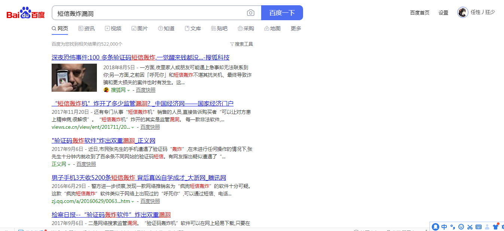Open the shirt skin icon in IME toolbar
The height and width of the screenshot is (231, 504).
[496, 227]
